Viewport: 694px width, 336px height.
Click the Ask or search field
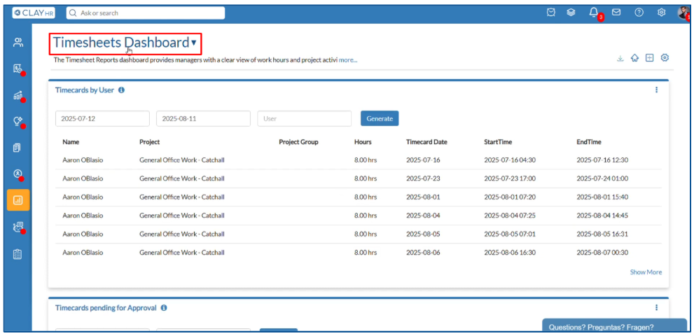pyautogui.click(x=146, y=13)
